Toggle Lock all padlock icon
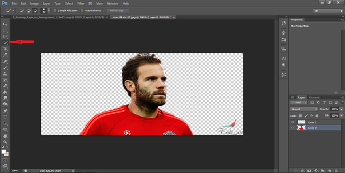The image size is (345, 173). click(317, 116)
